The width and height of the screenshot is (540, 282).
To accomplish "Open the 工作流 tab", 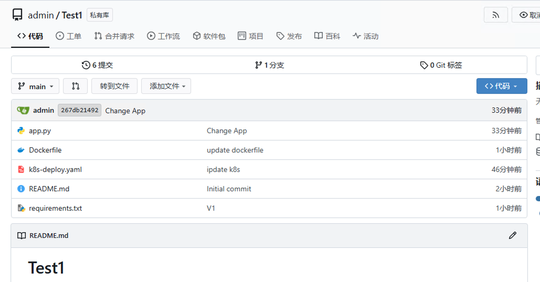I will pos(163,36).
